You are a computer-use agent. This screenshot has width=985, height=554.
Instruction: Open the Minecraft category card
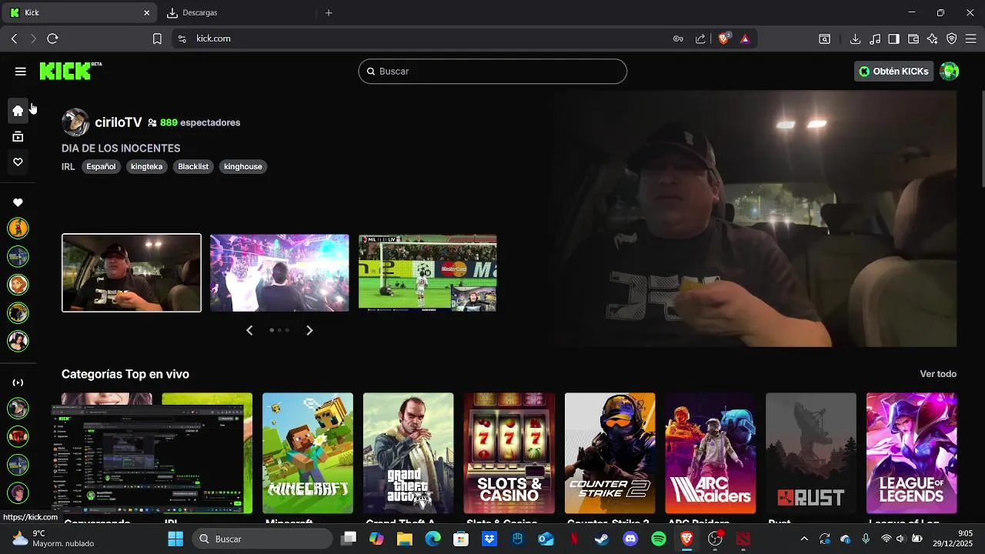pos(308,453)
